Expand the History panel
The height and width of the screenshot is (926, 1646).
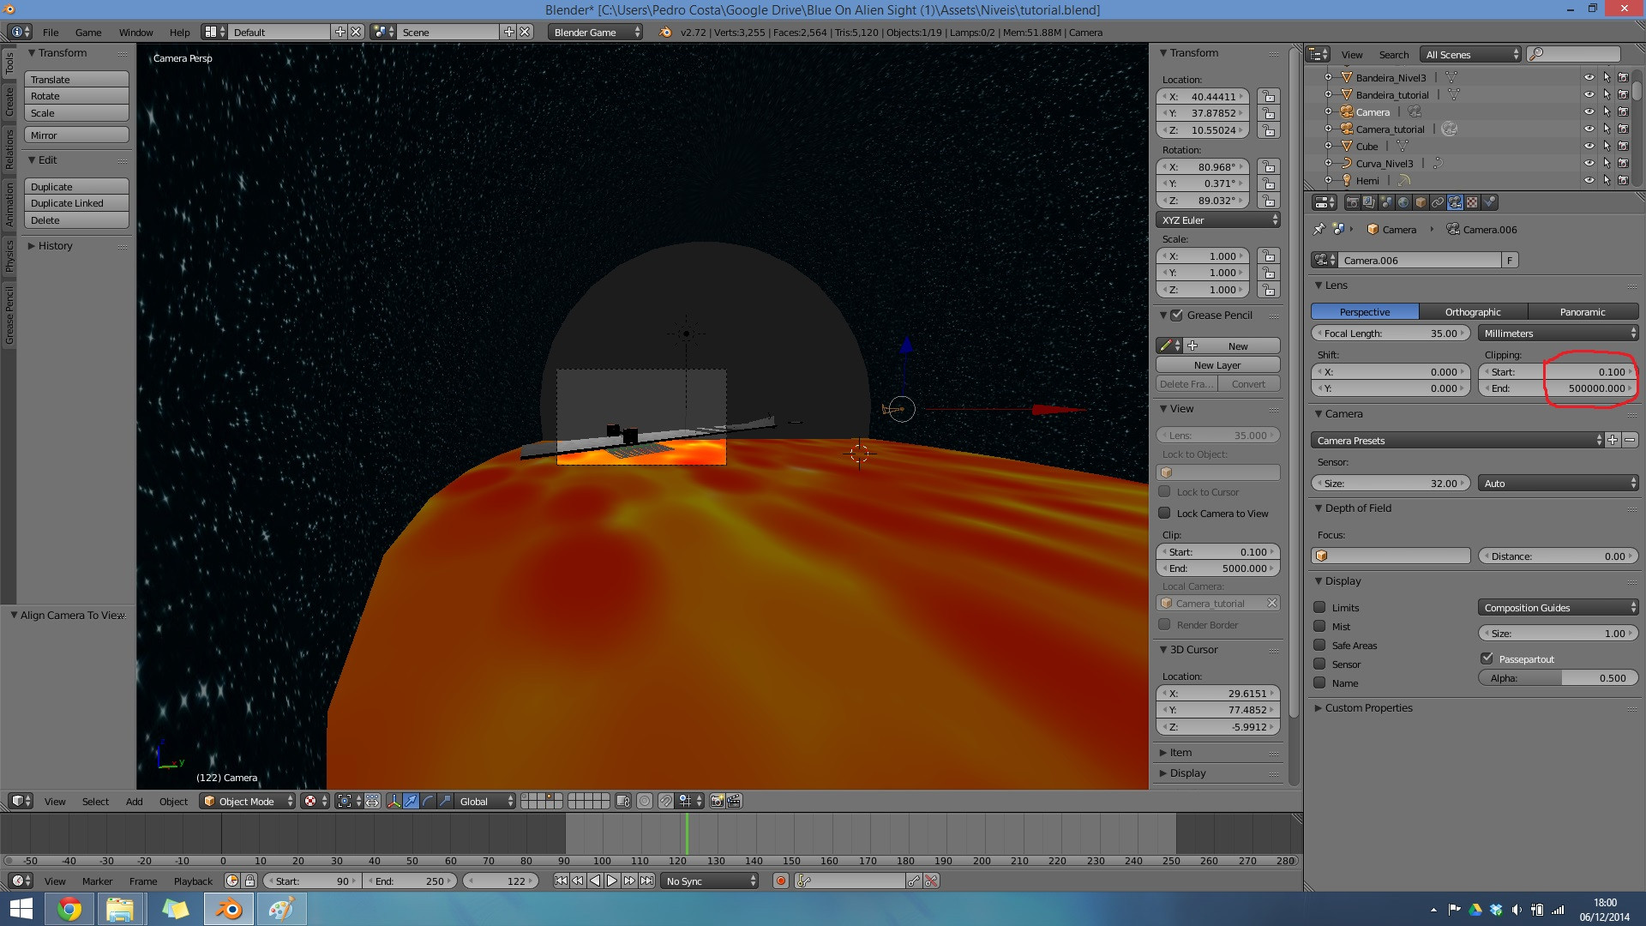coord(55,246)
